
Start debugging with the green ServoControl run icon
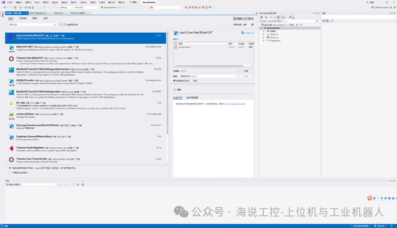pyautogui.click(x=103, y=7)
